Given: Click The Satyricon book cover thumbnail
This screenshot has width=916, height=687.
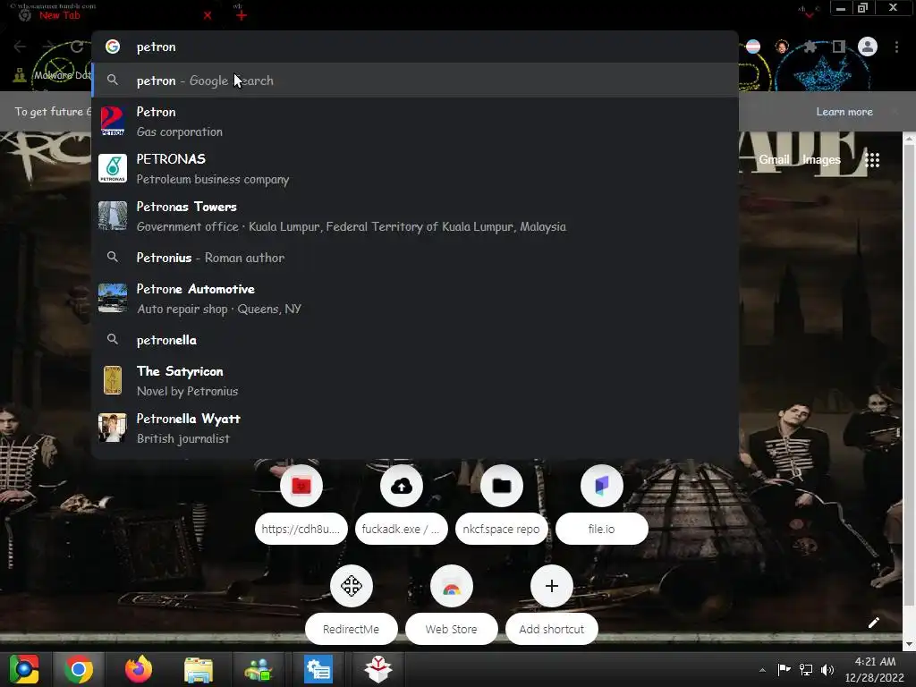Looking at the screenshot, I should tap(113, 380).
